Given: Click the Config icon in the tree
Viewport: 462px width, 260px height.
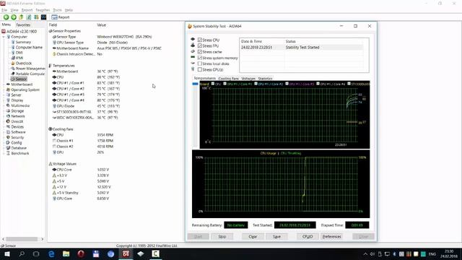Looking at the screenshot, I should click(x=8, y=143).
